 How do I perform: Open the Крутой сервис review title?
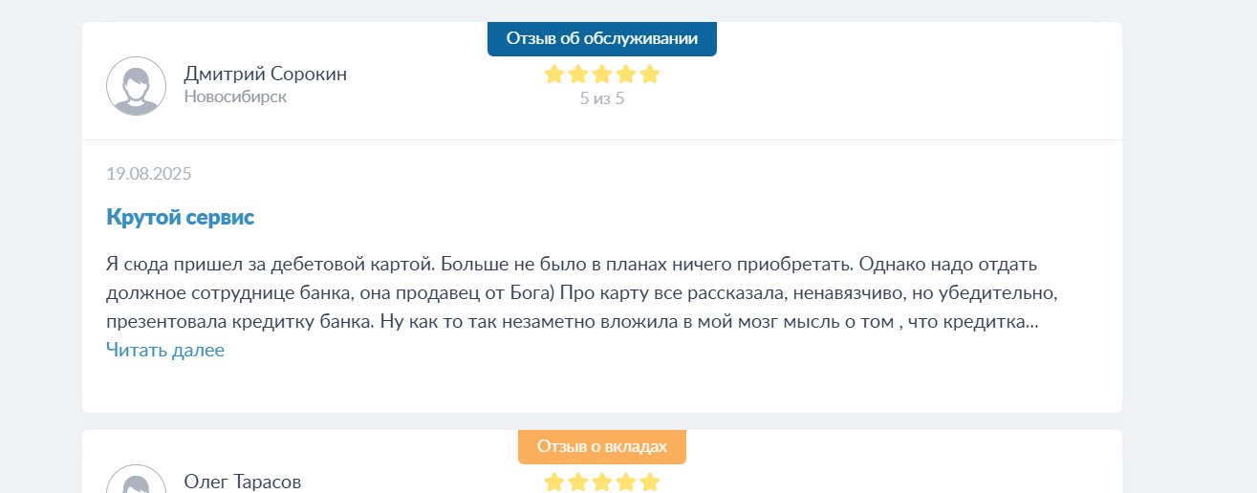point(180,217)
